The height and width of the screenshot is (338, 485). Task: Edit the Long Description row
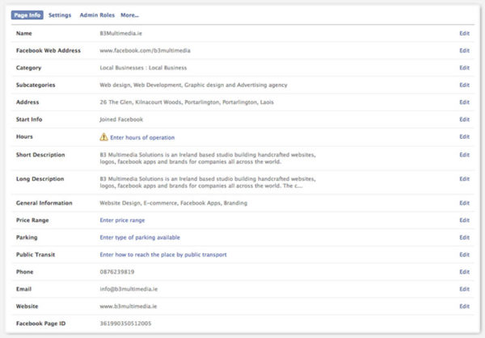[464, 178]
